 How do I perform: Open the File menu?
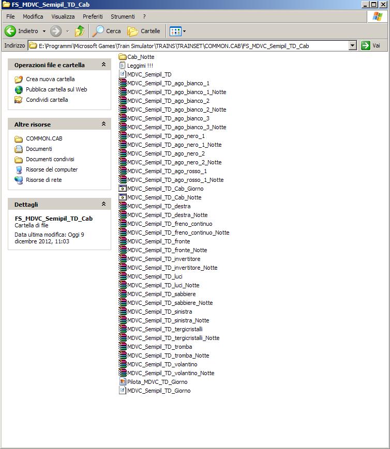(10, 17)
